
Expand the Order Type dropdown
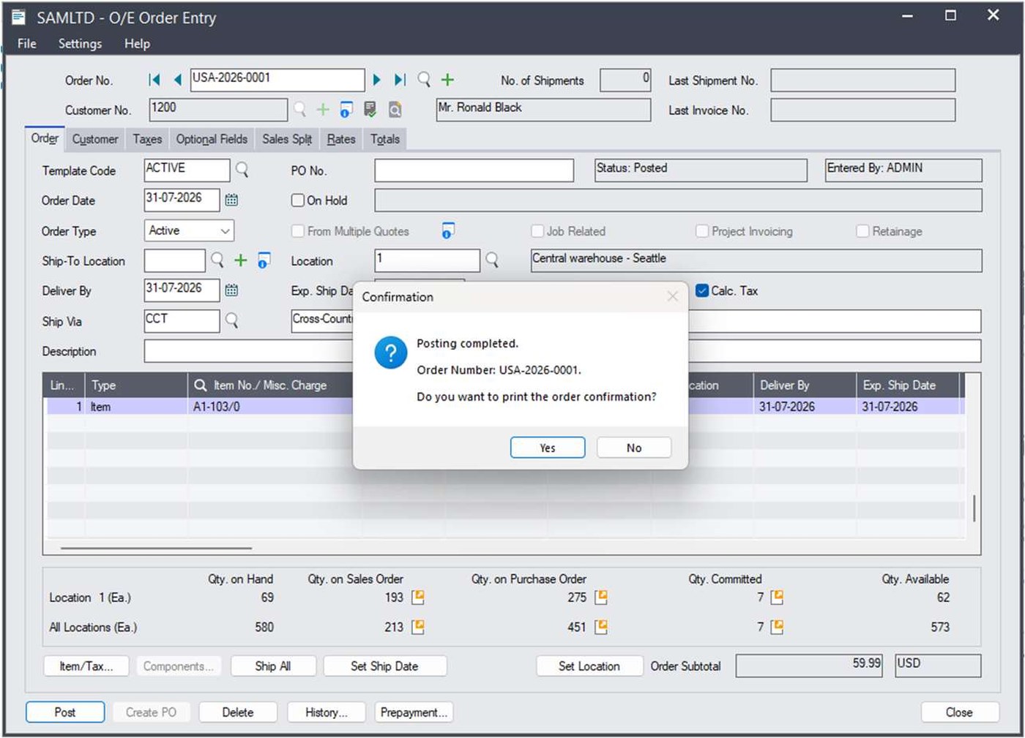tap(225, 230)
